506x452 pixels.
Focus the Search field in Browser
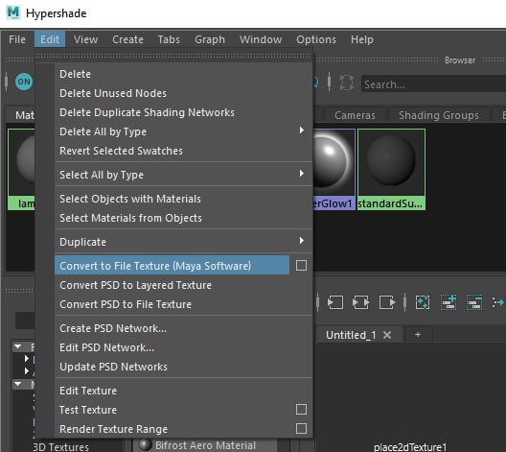433,84
